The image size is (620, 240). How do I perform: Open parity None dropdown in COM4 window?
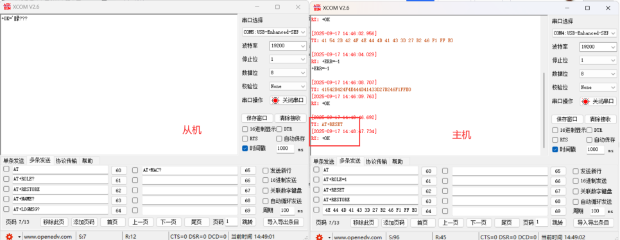pos(598,87)
